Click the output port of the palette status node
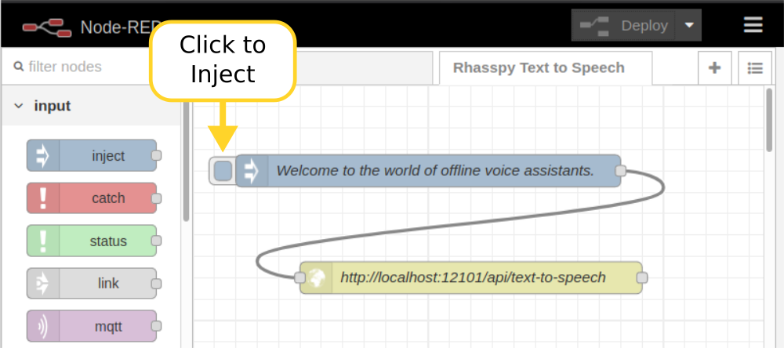 [156, 241]
